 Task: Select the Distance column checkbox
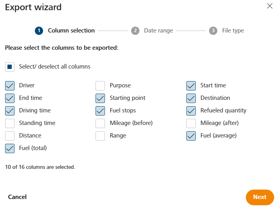(10, 136)
